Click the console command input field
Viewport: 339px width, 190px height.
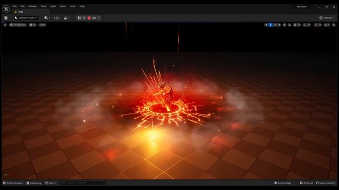tap(82, 183)
